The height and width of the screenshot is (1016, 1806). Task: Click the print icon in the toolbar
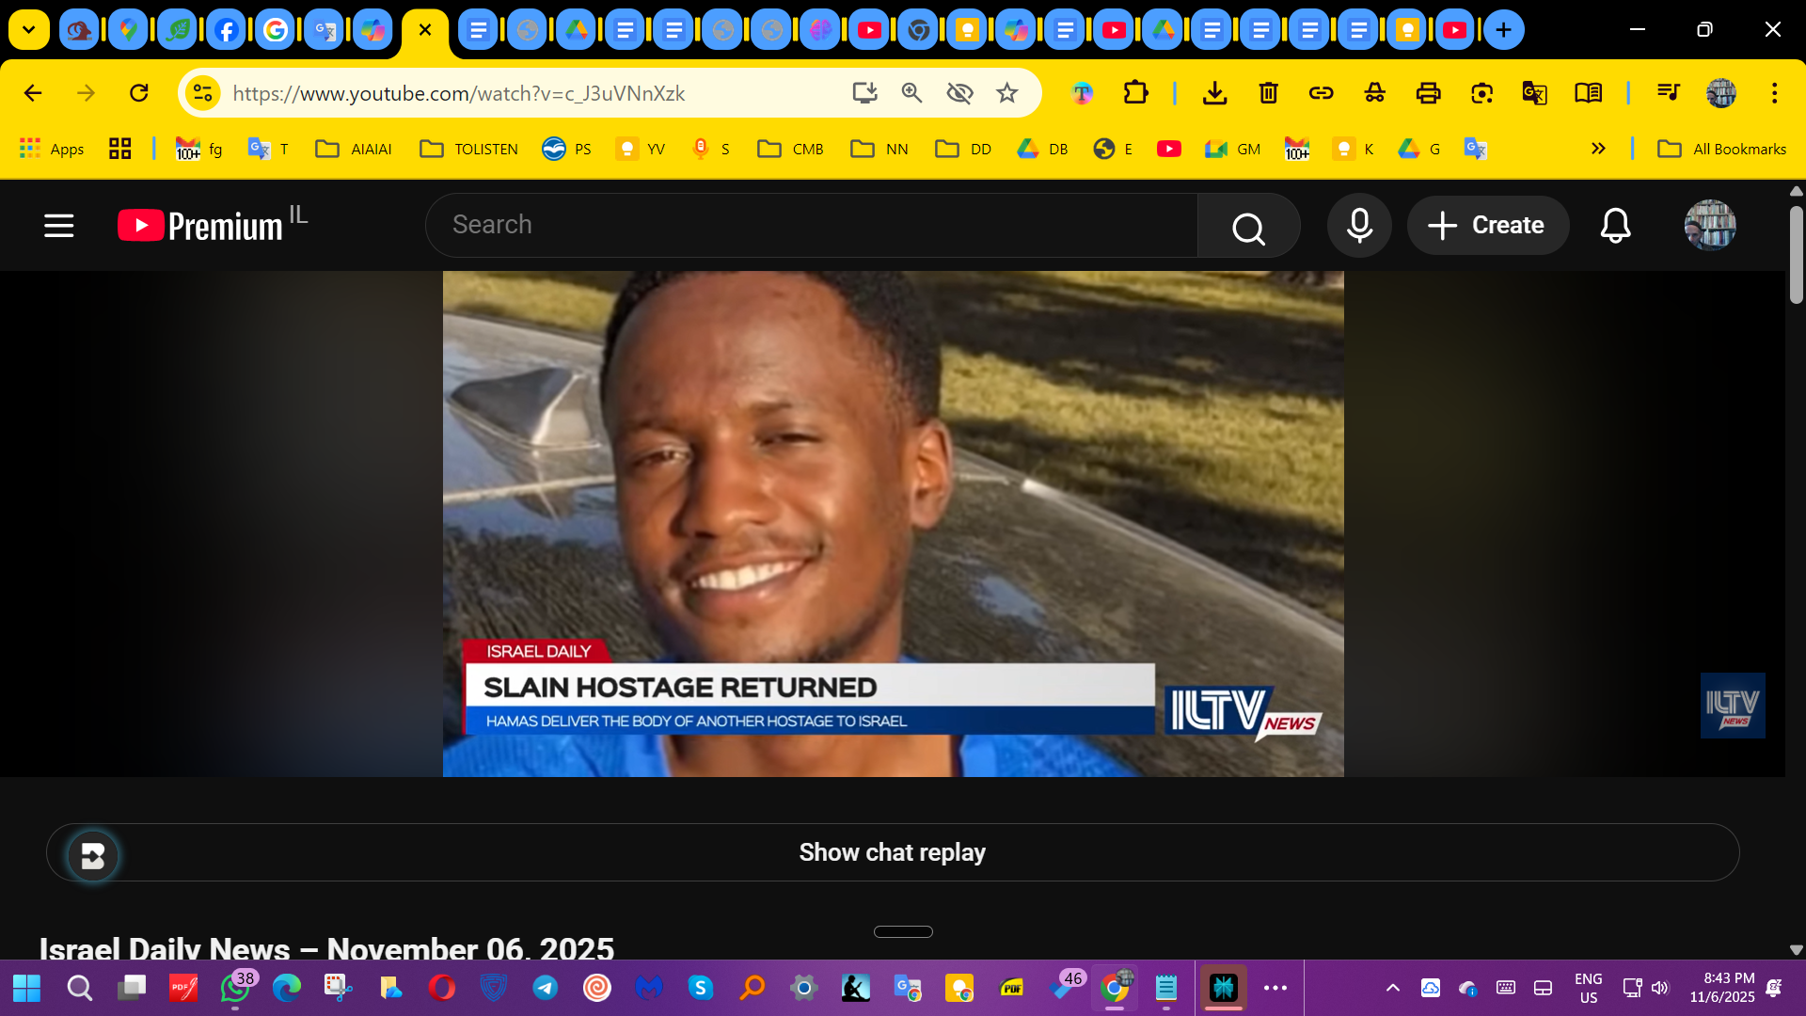1428,93
